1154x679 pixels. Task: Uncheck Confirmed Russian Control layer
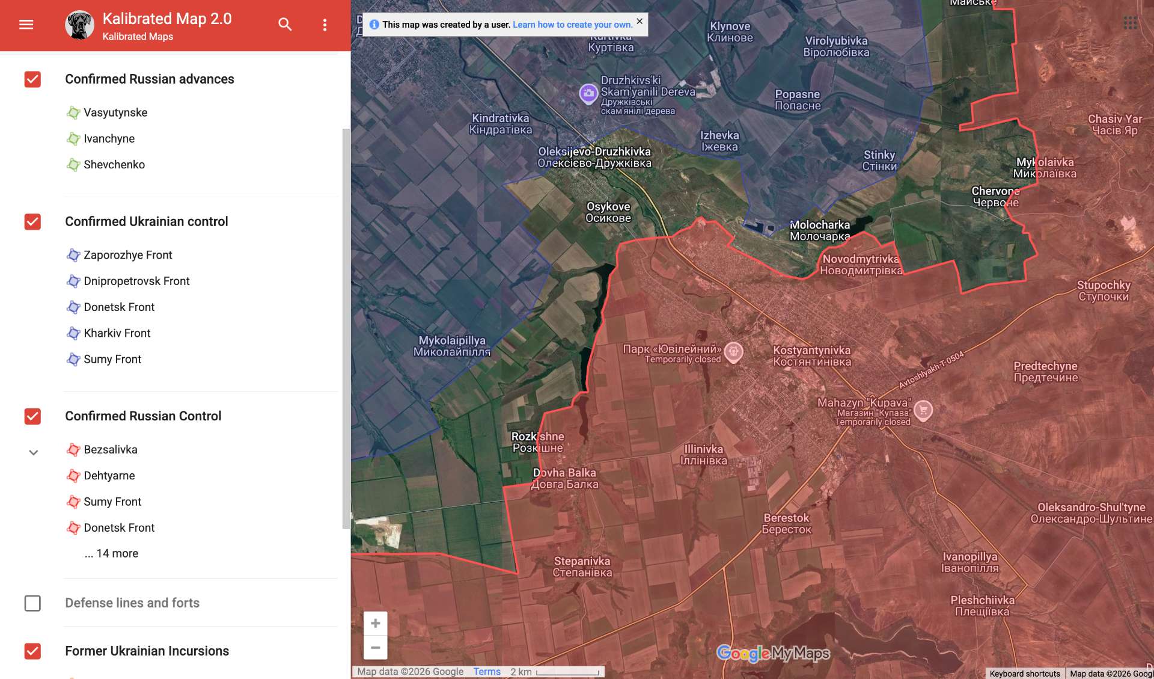[x=32, y=416]
